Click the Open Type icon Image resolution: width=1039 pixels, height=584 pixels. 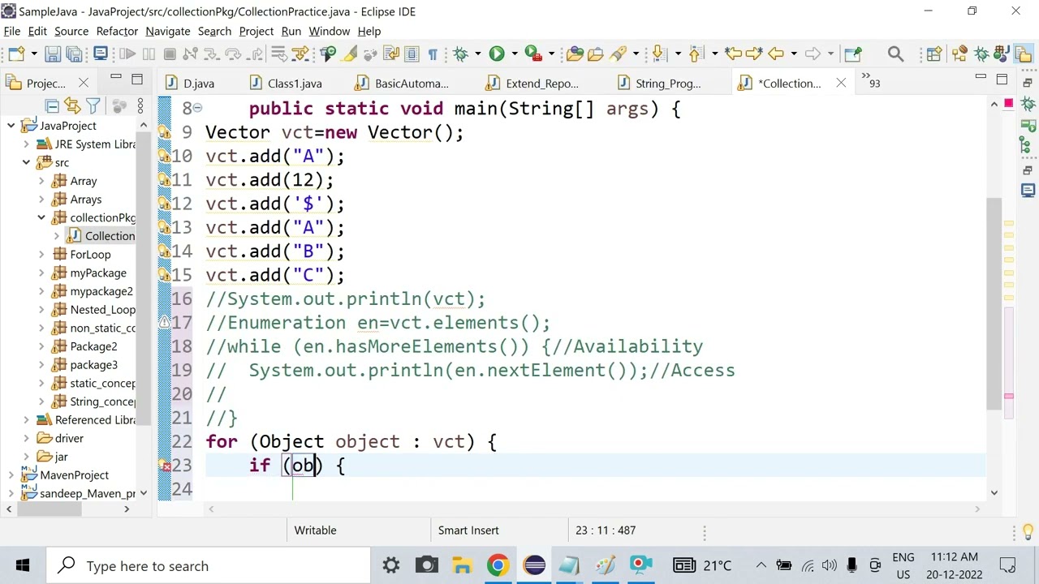tap(575, 54)
